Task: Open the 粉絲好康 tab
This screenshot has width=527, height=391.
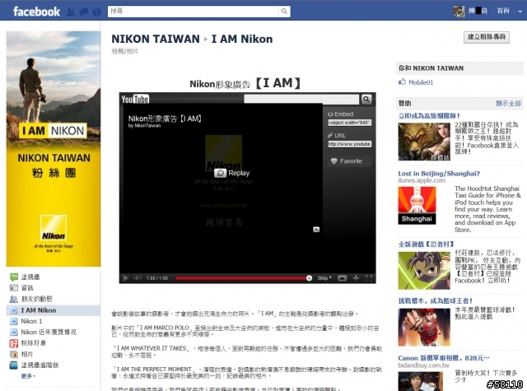Action: tap(33, 343)
